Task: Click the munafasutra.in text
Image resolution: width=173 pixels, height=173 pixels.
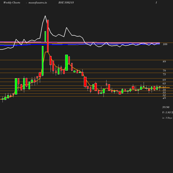Action: (38, 3)
